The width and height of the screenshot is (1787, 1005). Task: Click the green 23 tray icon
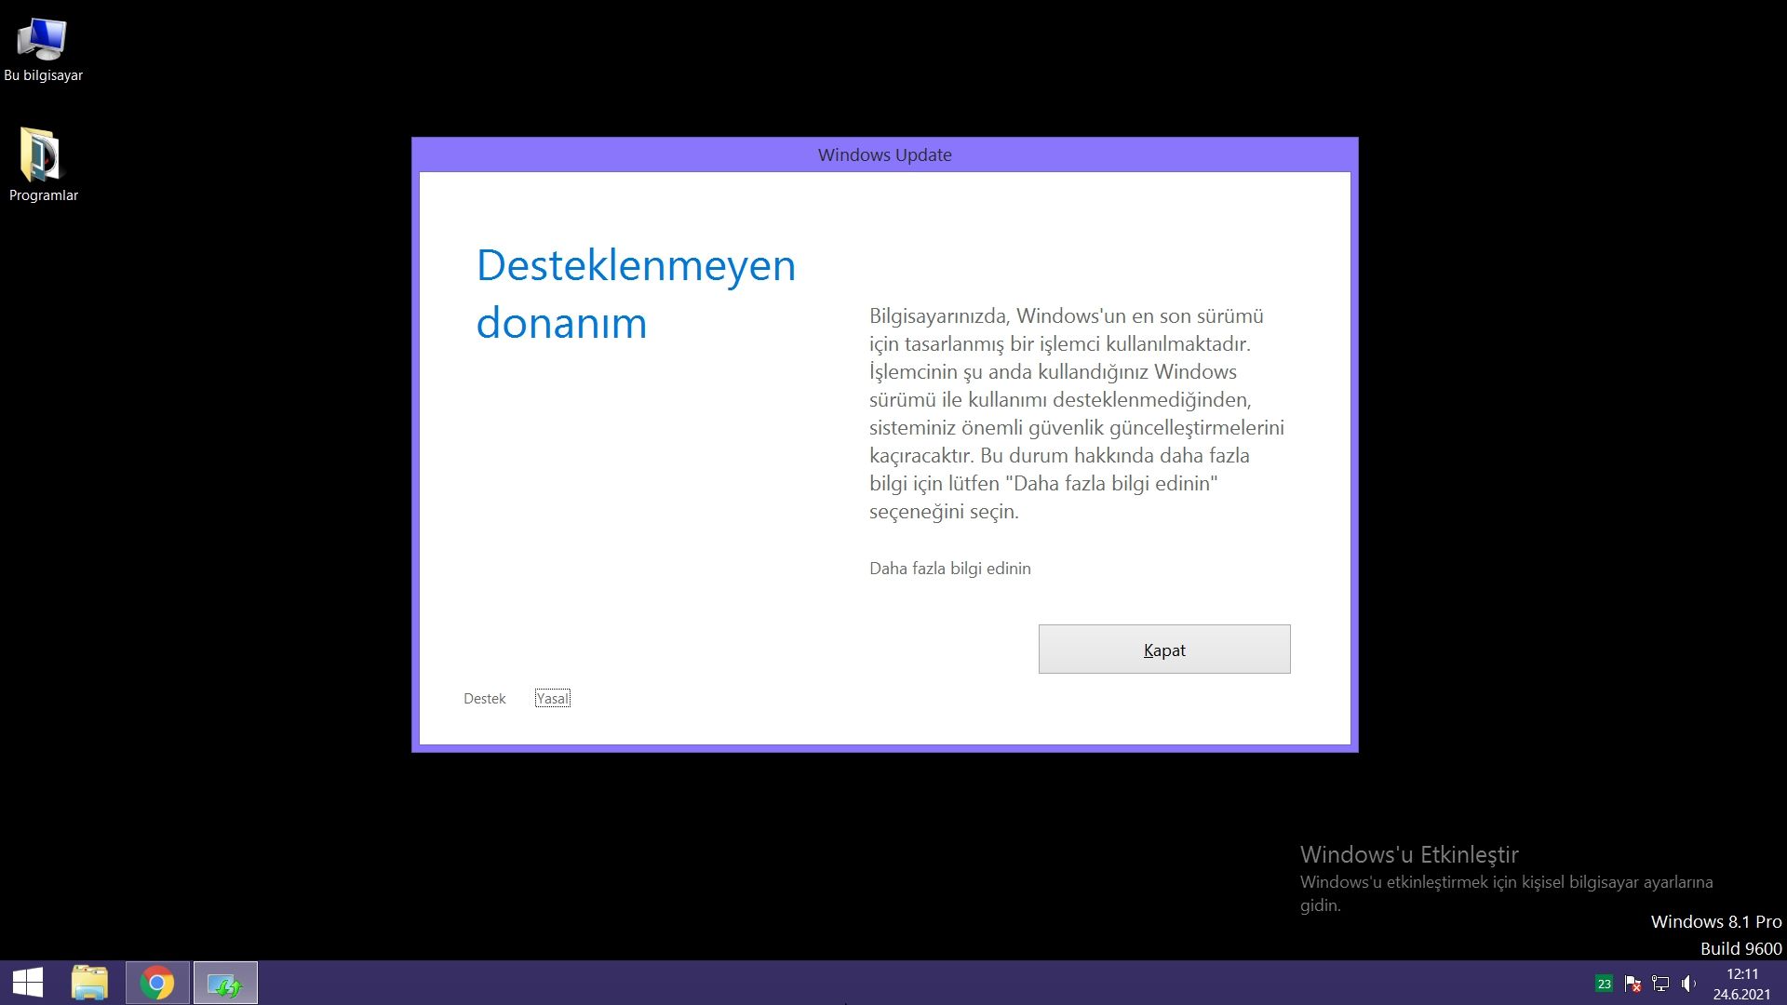[1604, 984]
